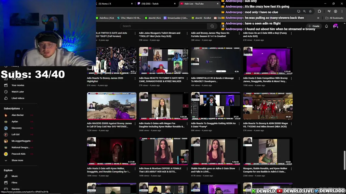The width and height of the screenshot is (346, 194).
Task: Open options menu for Adin Joins Ricegum's Twitch Stream
Action: click(187, 33)
